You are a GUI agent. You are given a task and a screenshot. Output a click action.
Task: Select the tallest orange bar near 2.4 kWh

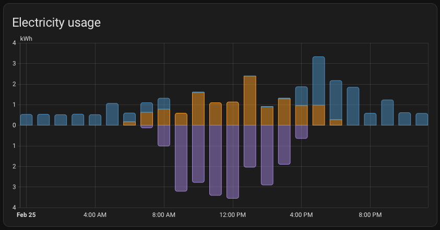(249, 101)
